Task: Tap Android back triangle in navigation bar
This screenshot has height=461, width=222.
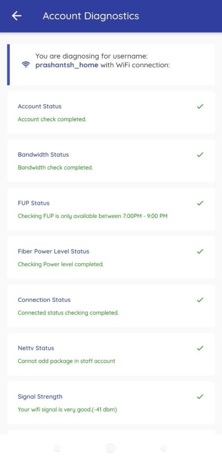Action: [163, 448]
